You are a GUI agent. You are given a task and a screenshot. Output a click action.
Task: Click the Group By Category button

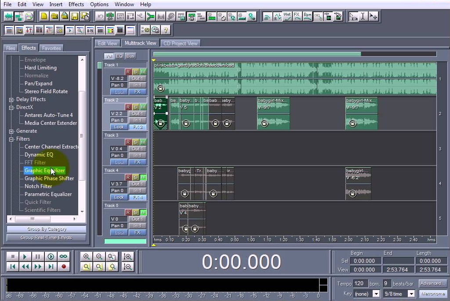[46, 228]
